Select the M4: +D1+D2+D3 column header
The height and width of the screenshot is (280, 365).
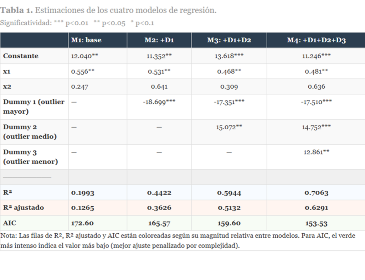click(x=316, y=40)
